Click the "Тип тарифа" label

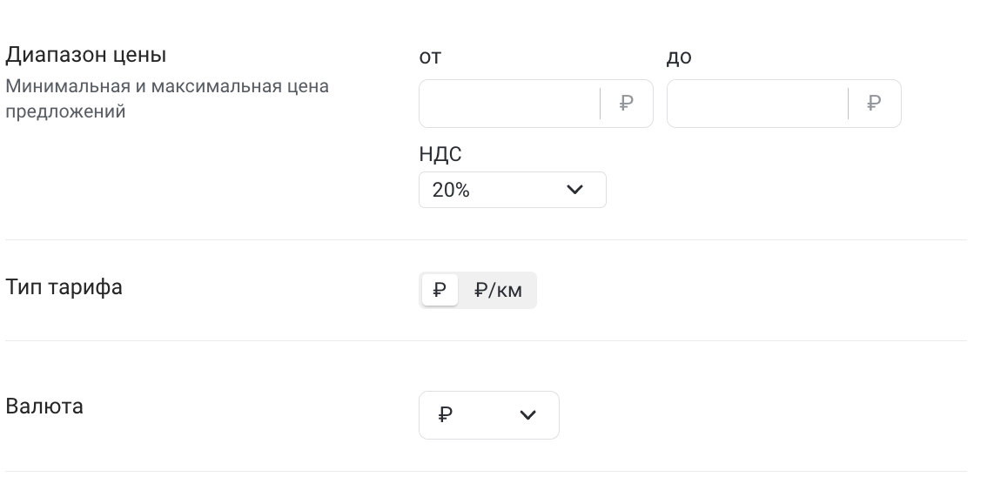point(64,287)
